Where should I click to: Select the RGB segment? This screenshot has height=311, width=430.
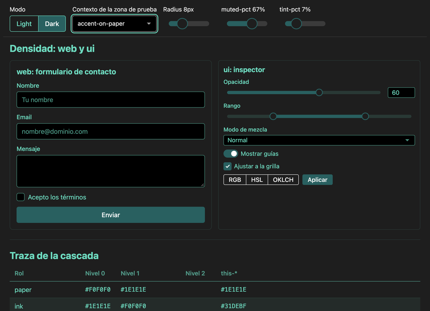coord(235,180)
